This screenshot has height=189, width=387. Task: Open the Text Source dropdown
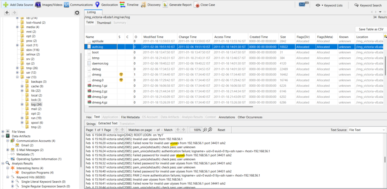366,130
